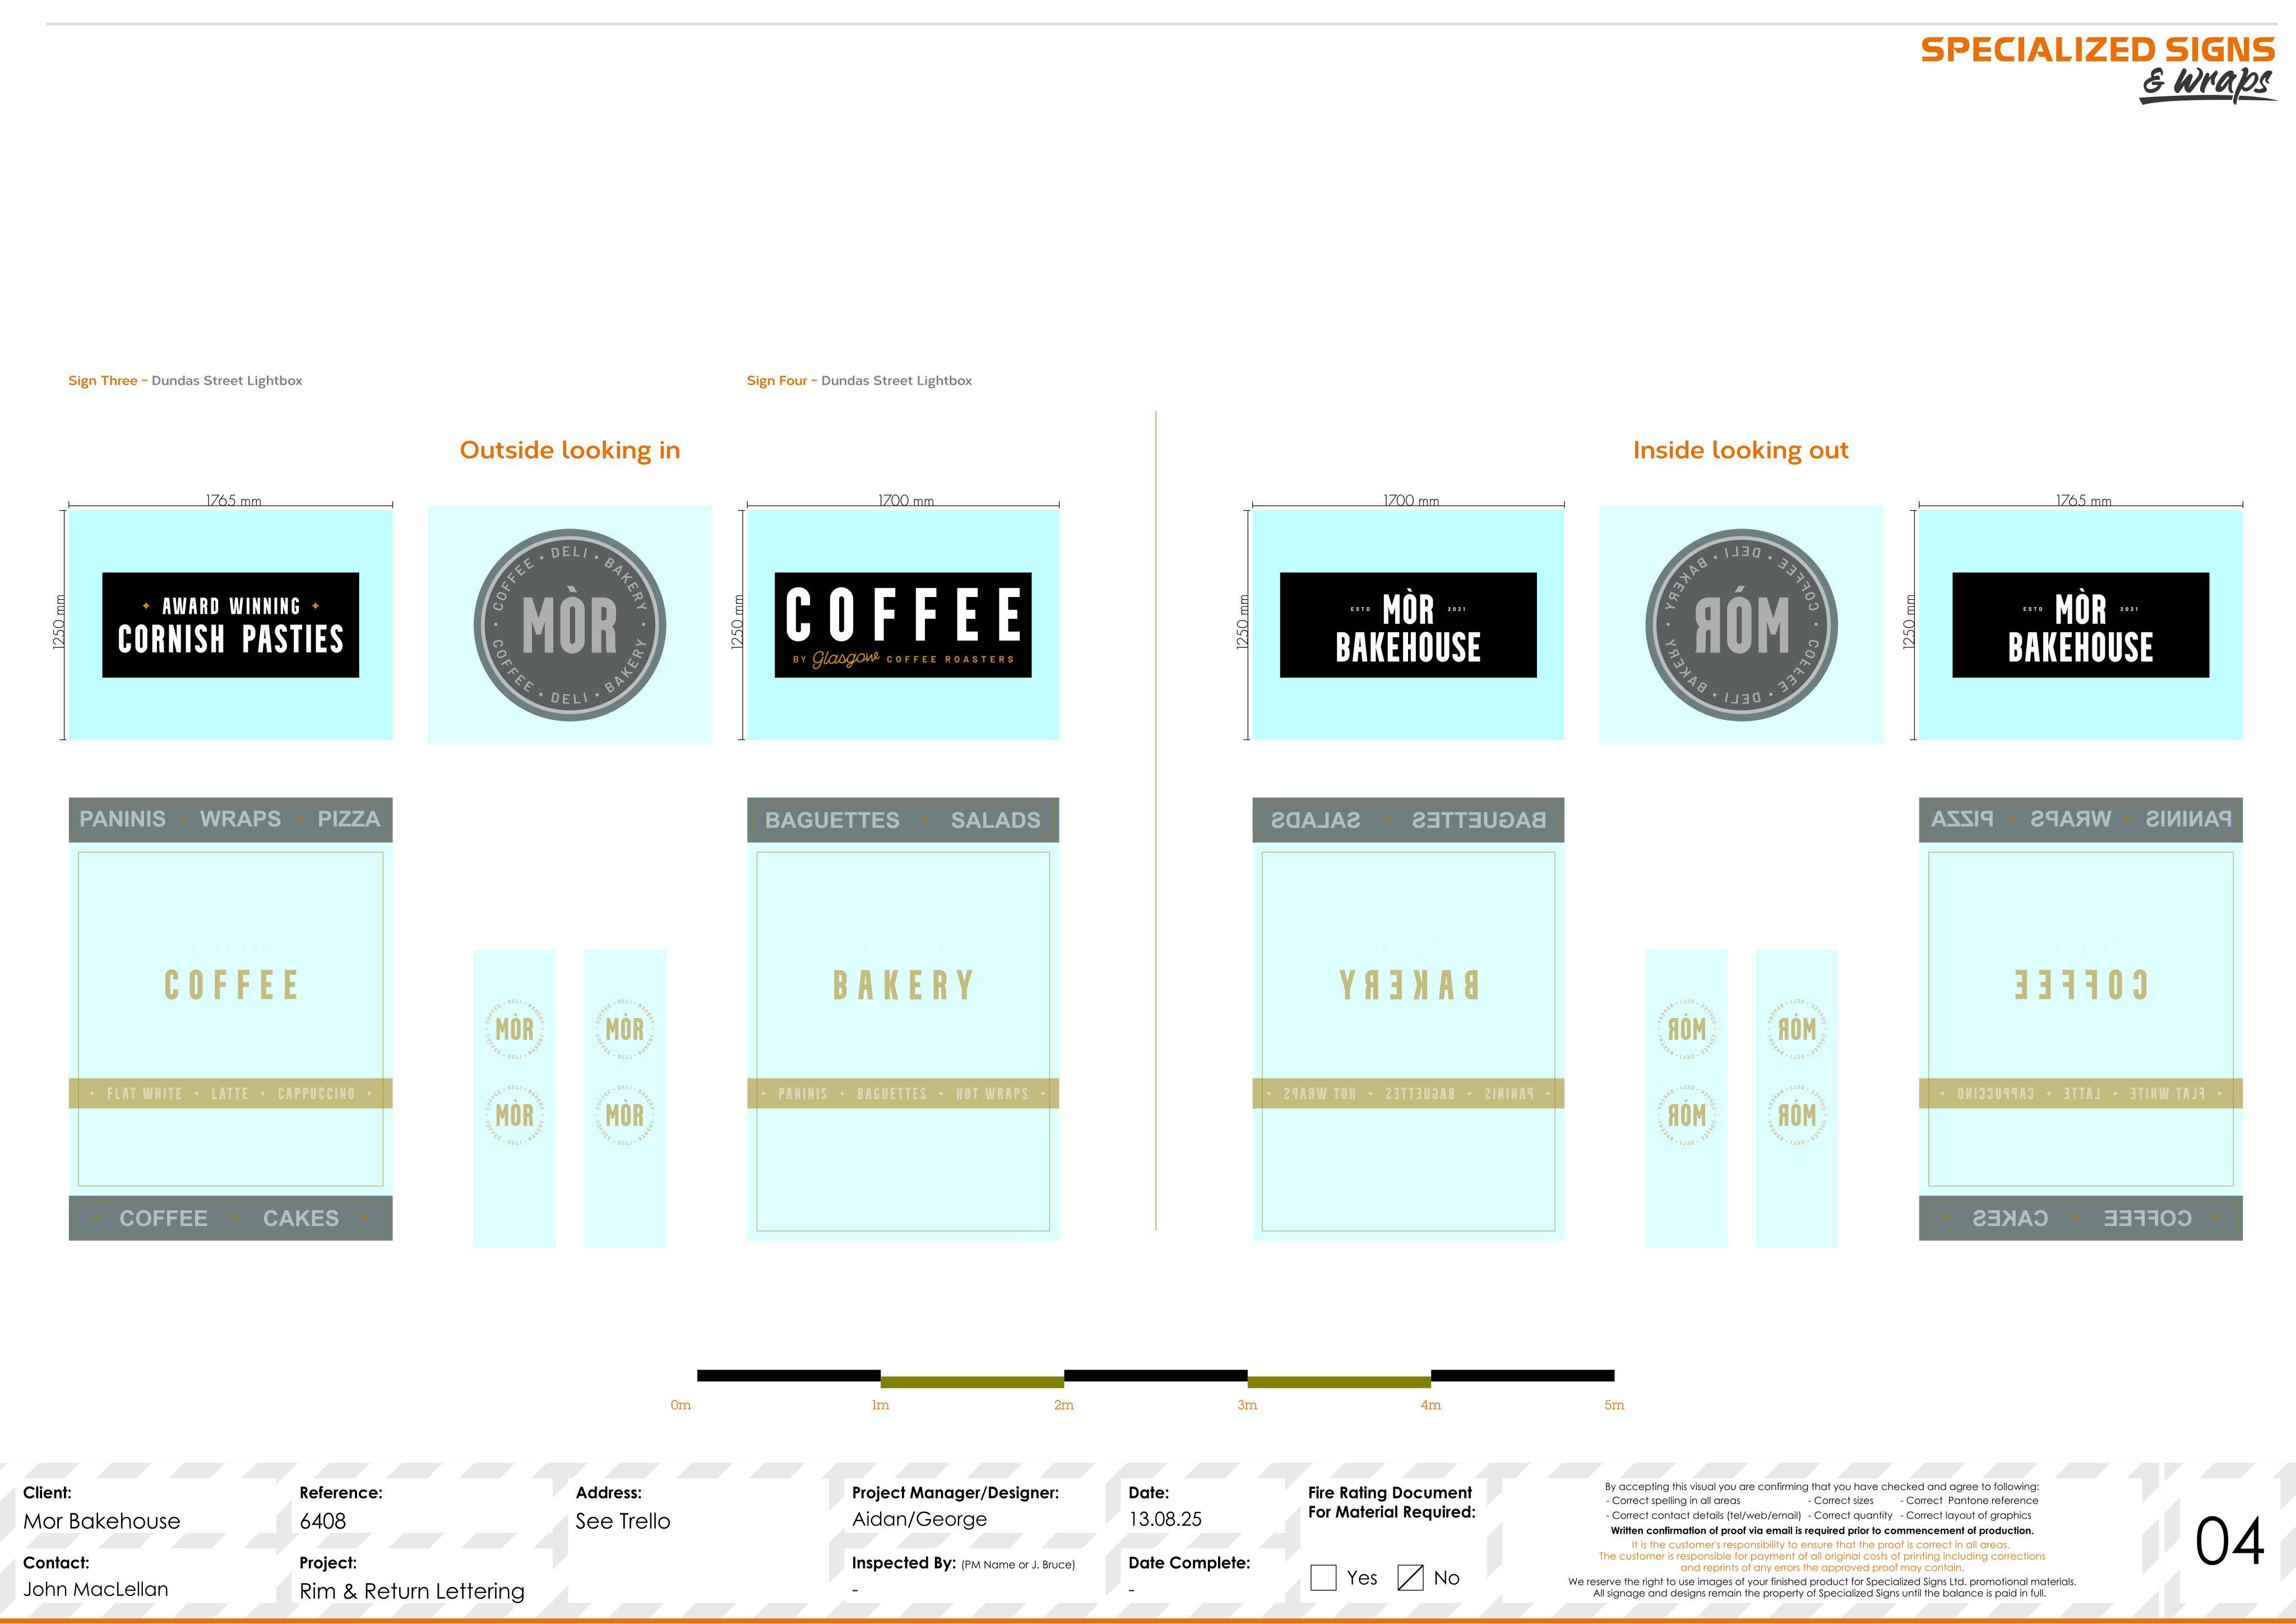Click the date value 13.08.25
2296x1624 pixels.
[1165, 1519]
